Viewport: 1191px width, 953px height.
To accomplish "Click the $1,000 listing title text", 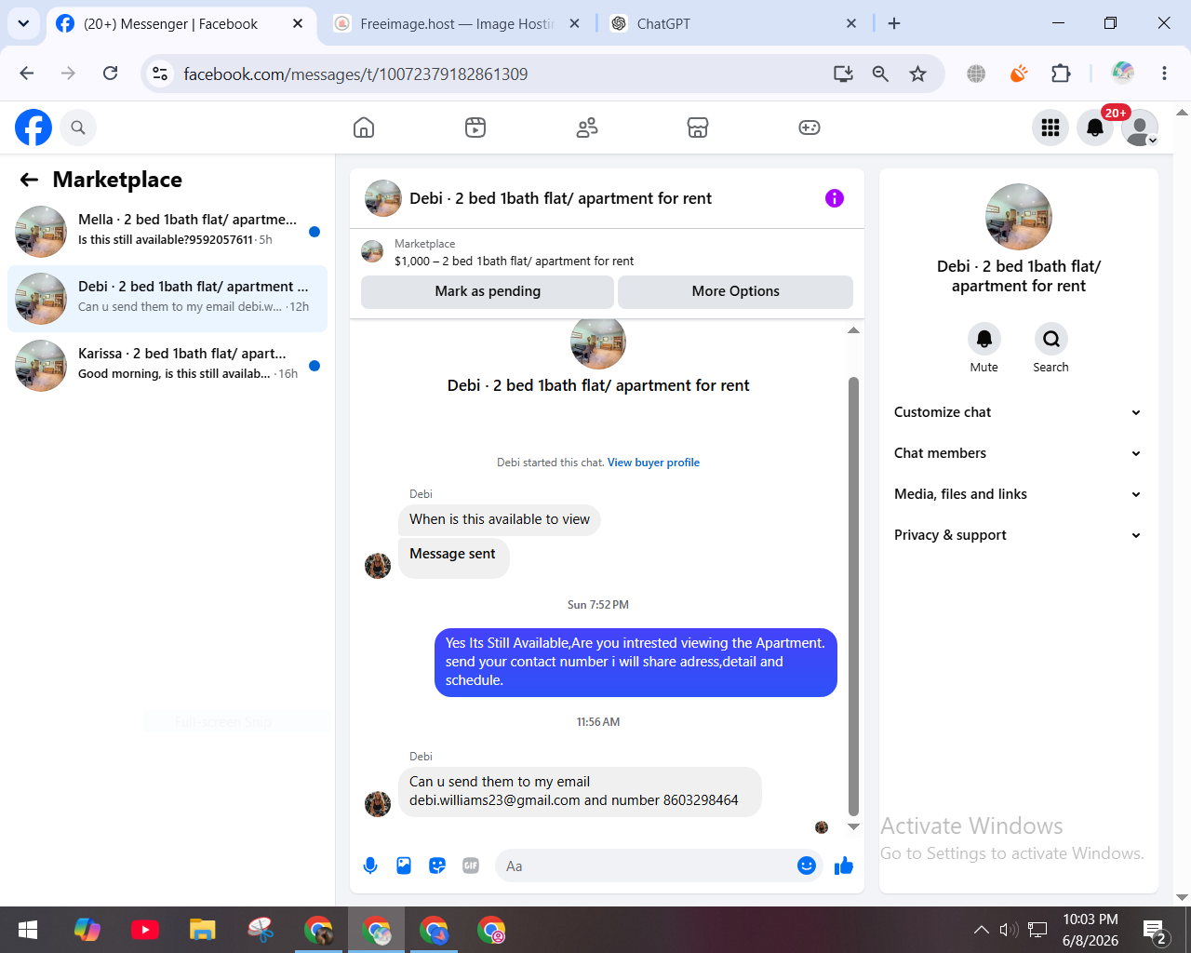I will coord(514,262).
